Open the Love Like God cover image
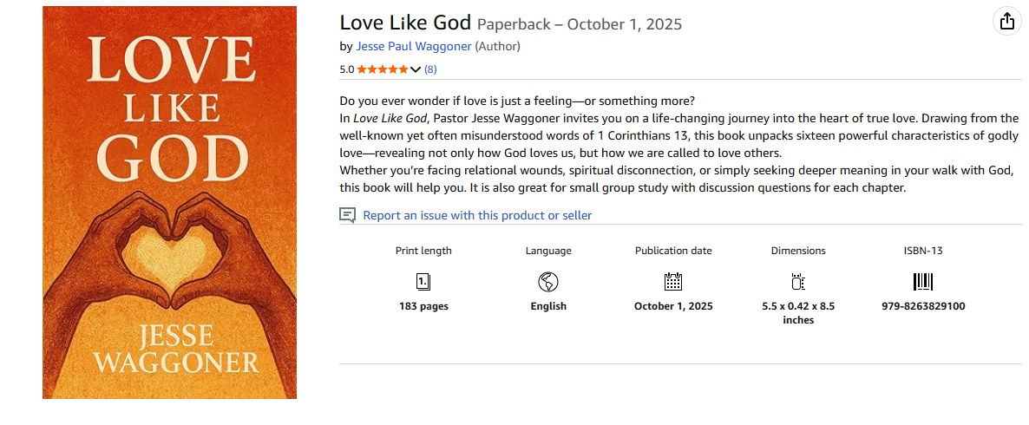Image resolution: width=1029 pixels, height=425 pixels. coord(169,202)
